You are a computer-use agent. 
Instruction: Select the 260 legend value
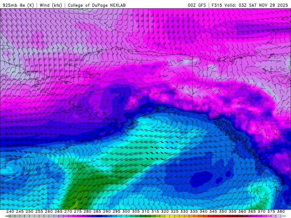click(49, 211)
